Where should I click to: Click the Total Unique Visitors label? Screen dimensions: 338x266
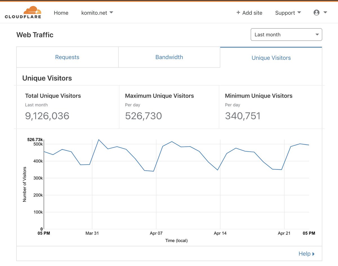53,96
